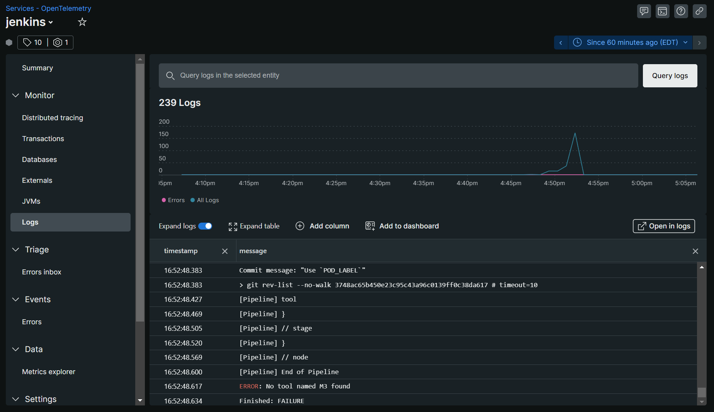
Task: Open the query console icon
Action: 662,11
